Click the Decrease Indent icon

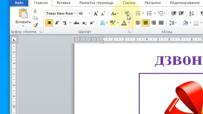[x=174, y=13]
